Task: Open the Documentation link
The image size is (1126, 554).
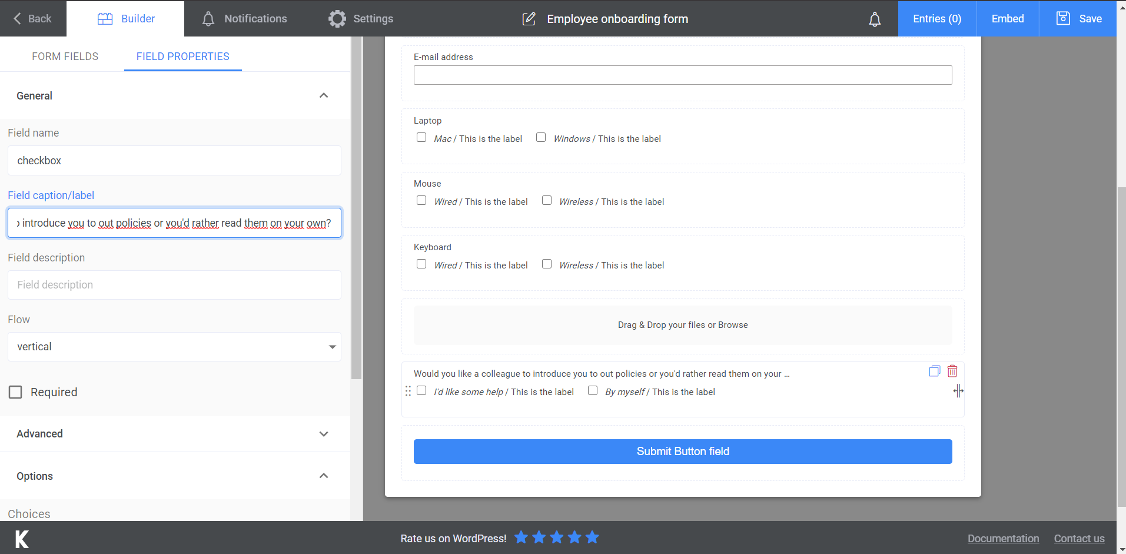Action: click(x=1002, y=538)
